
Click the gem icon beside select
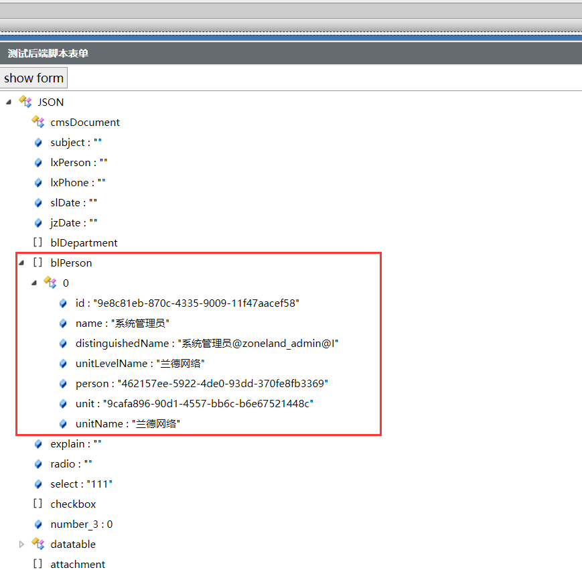[x=38, y=484]
